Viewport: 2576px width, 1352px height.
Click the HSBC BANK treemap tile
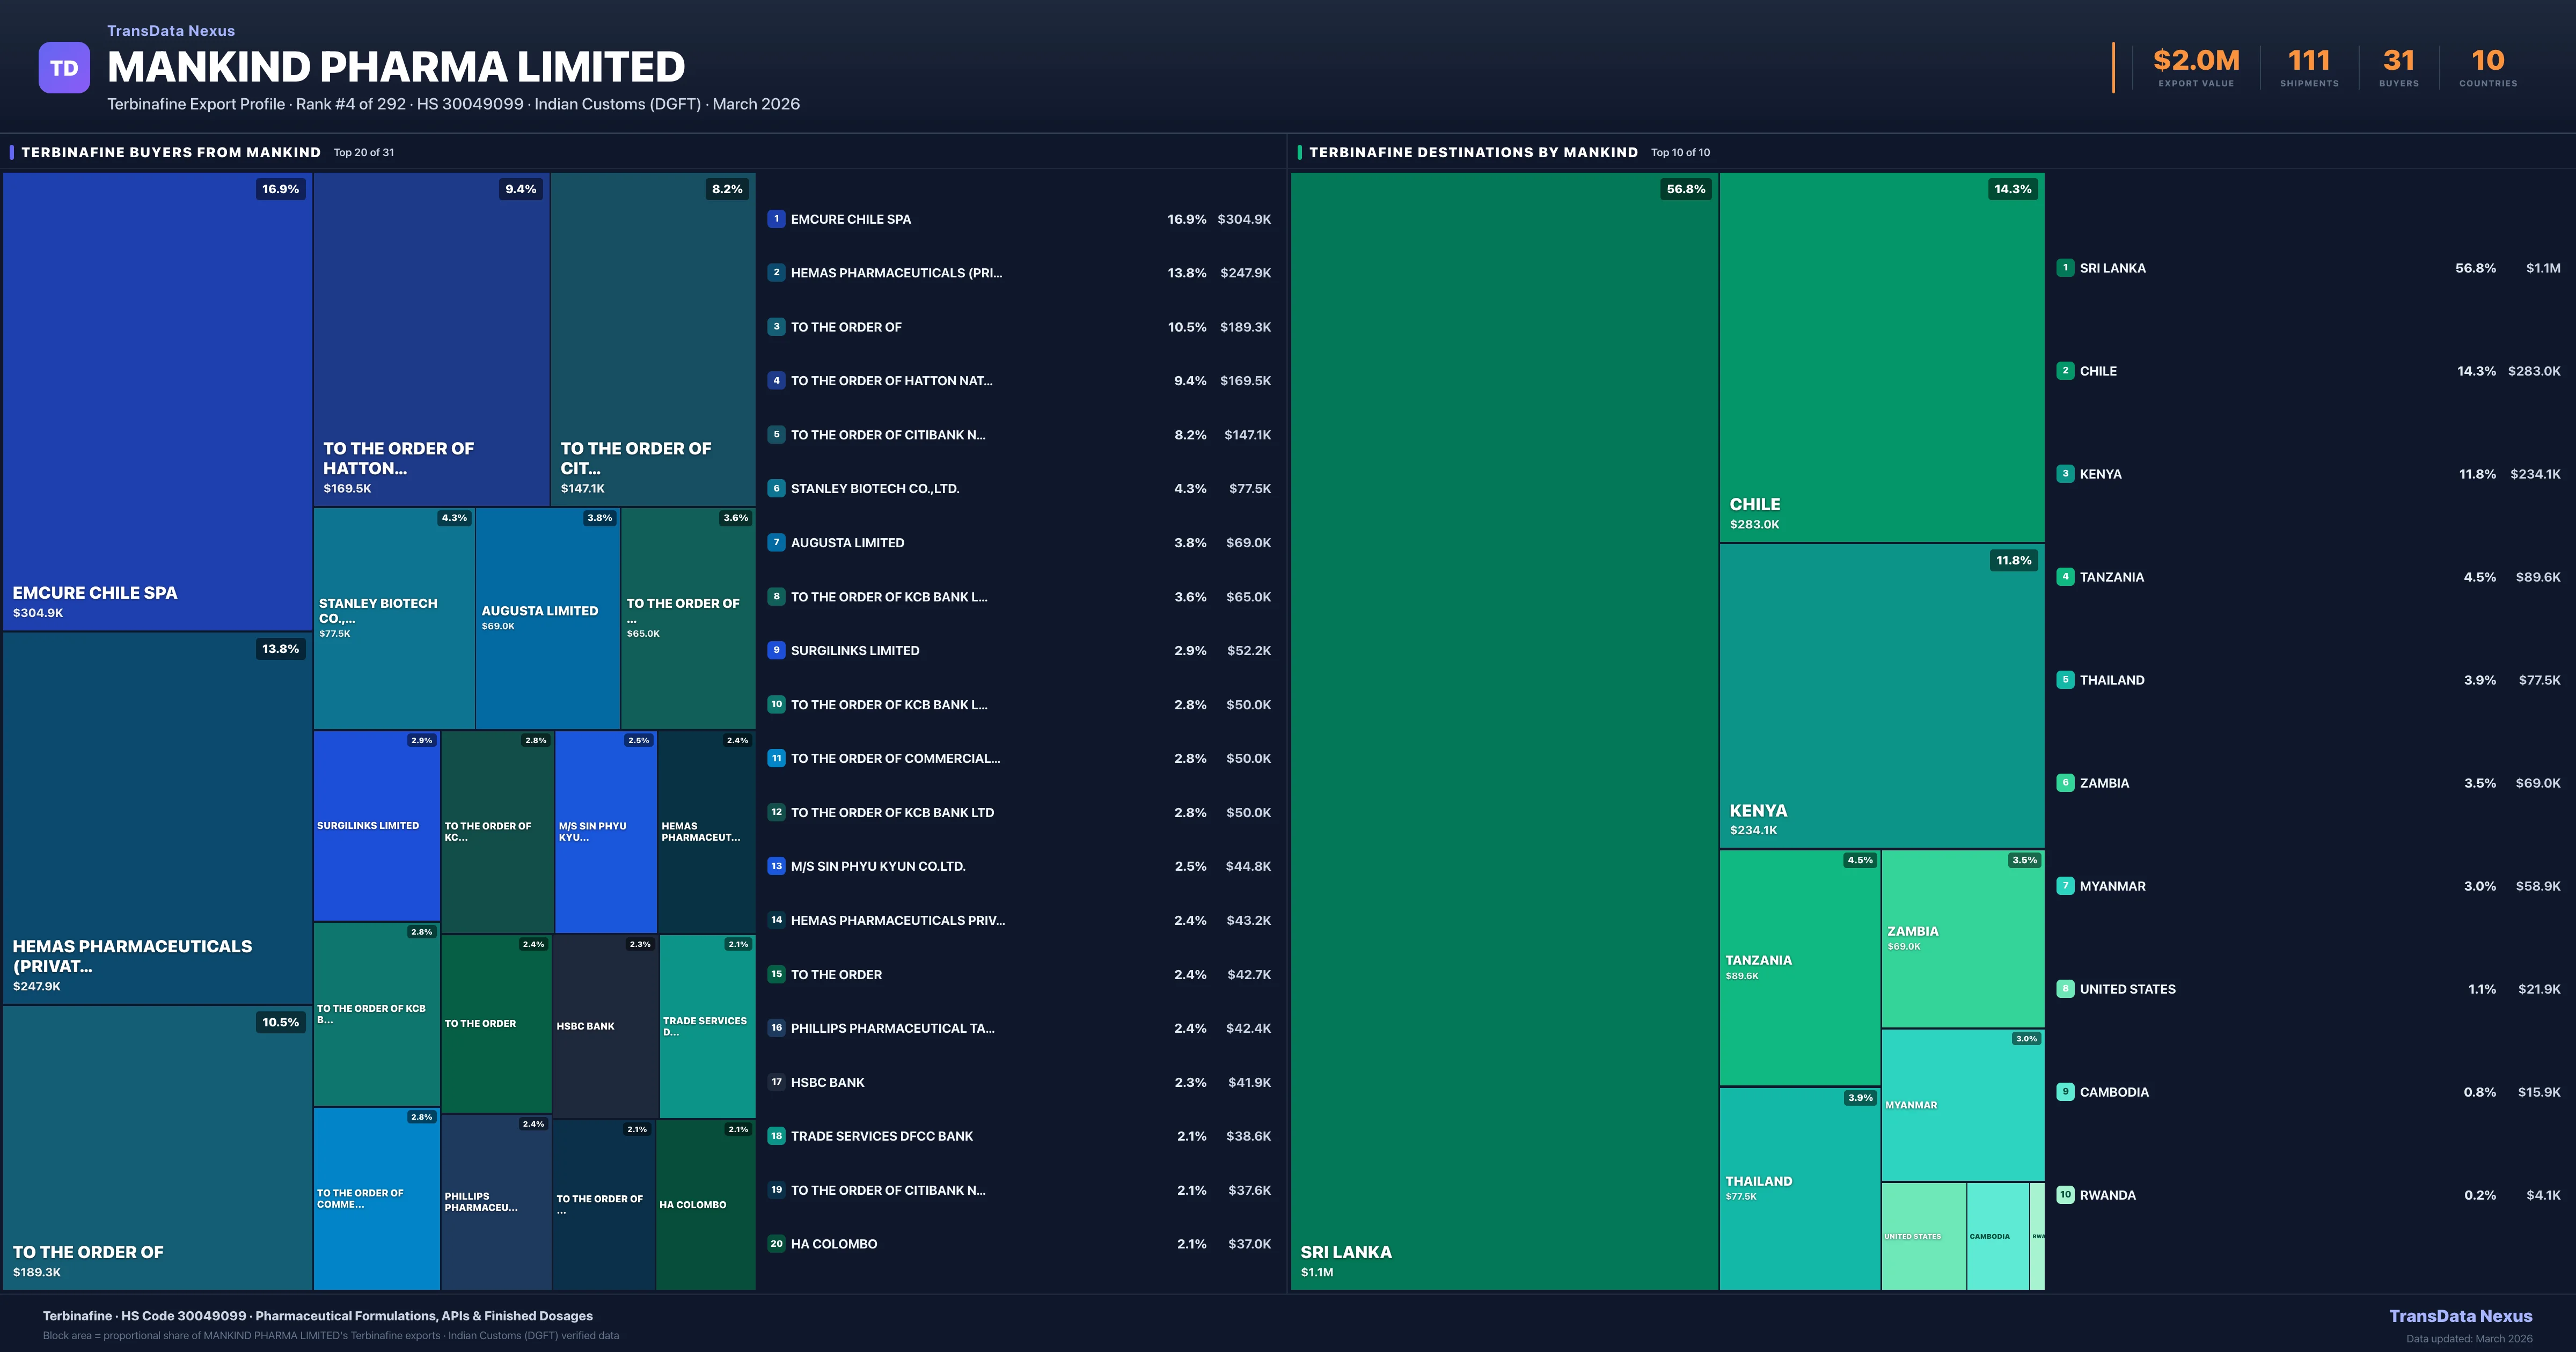(605, 1026)
